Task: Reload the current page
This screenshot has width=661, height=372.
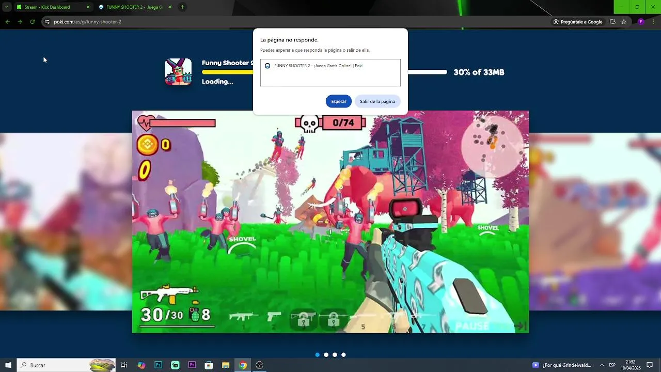Action: point(32,22)
